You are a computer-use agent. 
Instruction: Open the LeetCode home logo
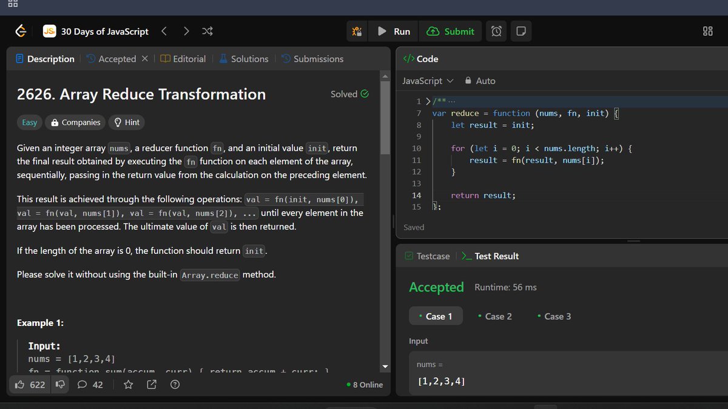point(21,31)
